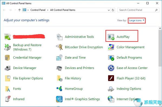The width and height of the screenshot is (162, 107).
Task: Click the Indexing Options text link
Action: coord(129,89)
